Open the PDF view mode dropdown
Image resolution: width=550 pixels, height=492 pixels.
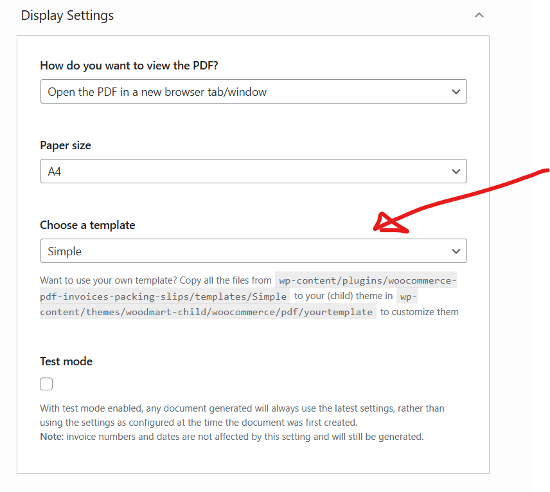(254, 91)
